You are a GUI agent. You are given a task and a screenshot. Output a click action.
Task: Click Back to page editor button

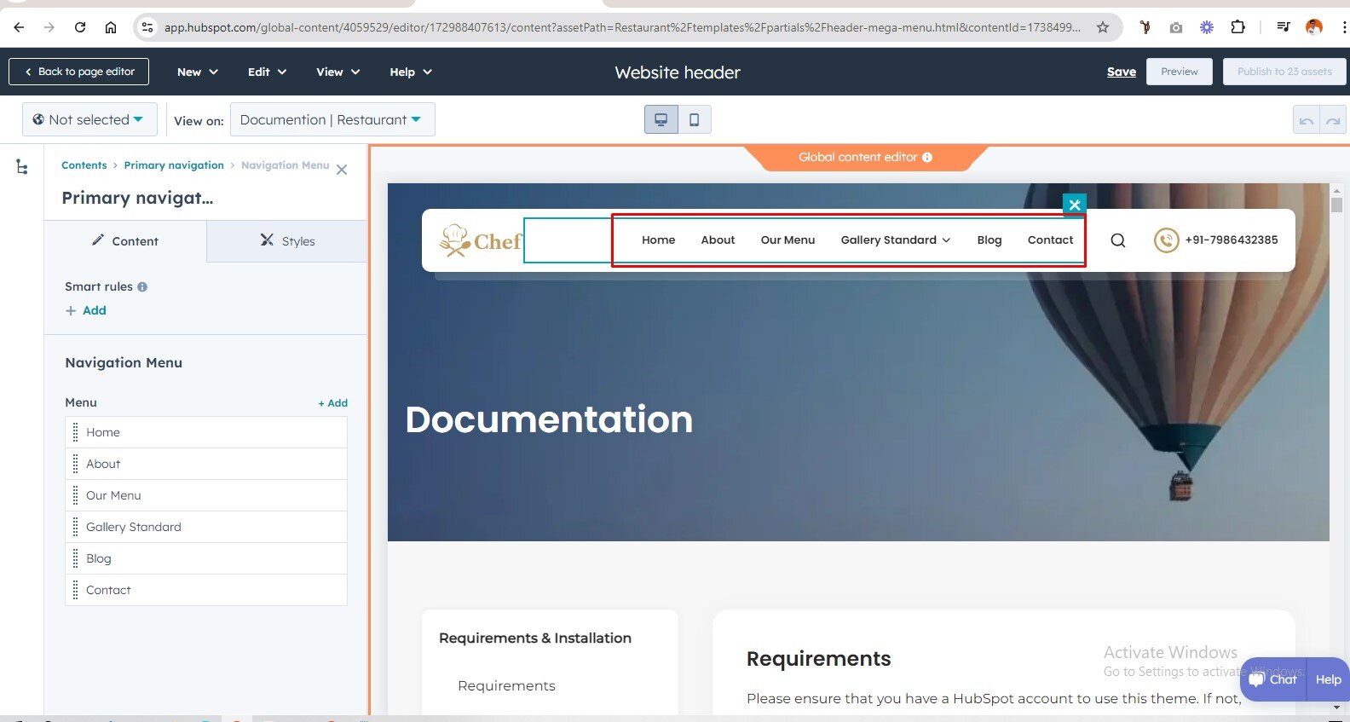click(78, 72)
